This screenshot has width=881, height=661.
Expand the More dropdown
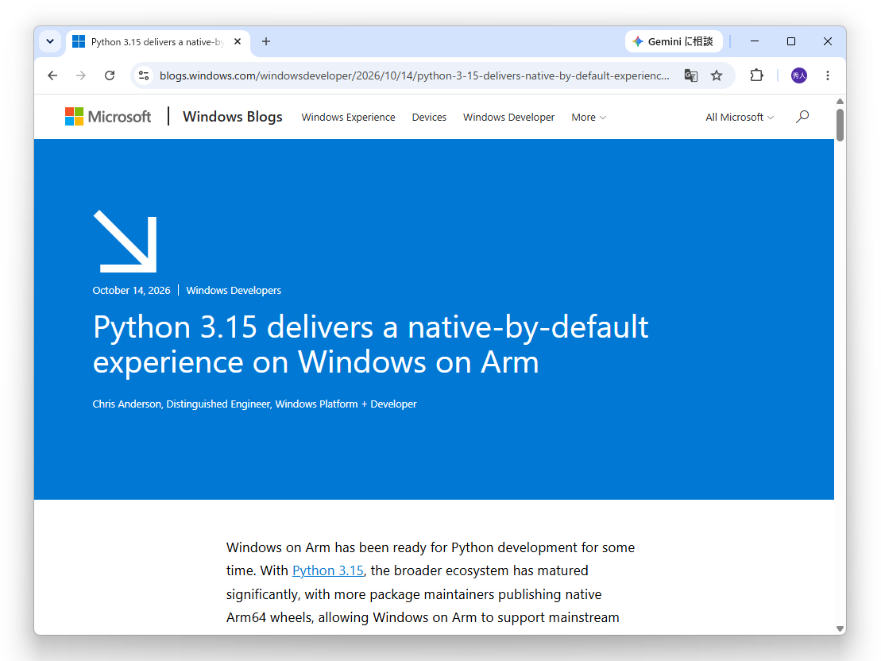(x=589, y=118)
